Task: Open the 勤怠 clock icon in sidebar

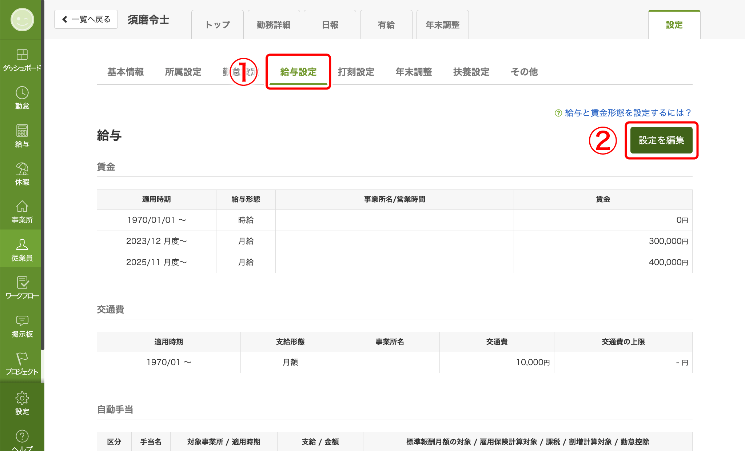Action: (x=22, y=93)
